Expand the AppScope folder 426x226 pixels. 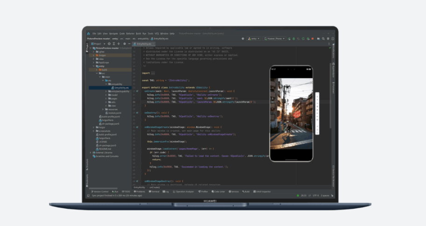pos(94,63)
